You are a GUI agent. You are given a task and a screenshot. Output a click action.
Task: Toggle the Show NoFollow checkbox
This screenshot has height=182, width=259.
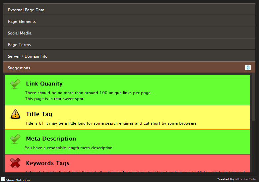[x=3, y=180]
